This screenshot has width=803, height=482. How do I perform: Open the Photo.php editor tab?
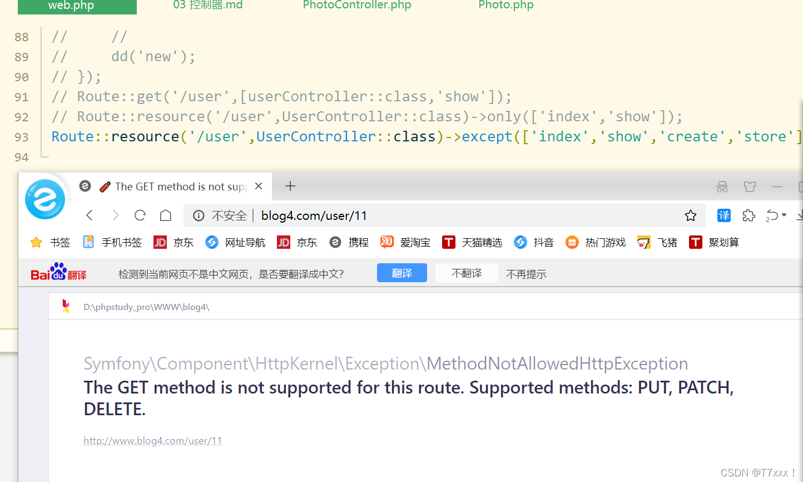(506, 6)
